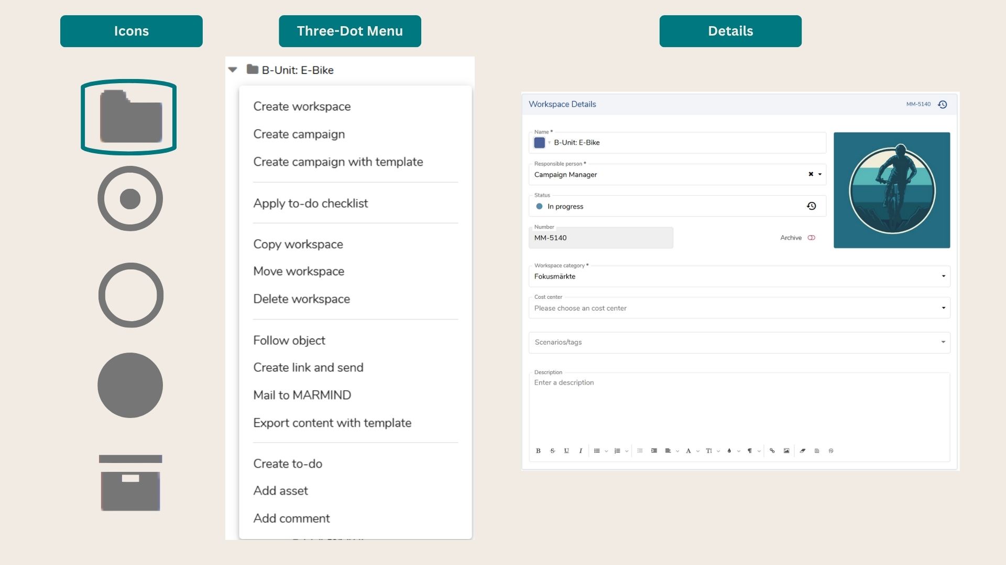
Task: Open the Workspace category dropdown
Action: coord(943,276)
